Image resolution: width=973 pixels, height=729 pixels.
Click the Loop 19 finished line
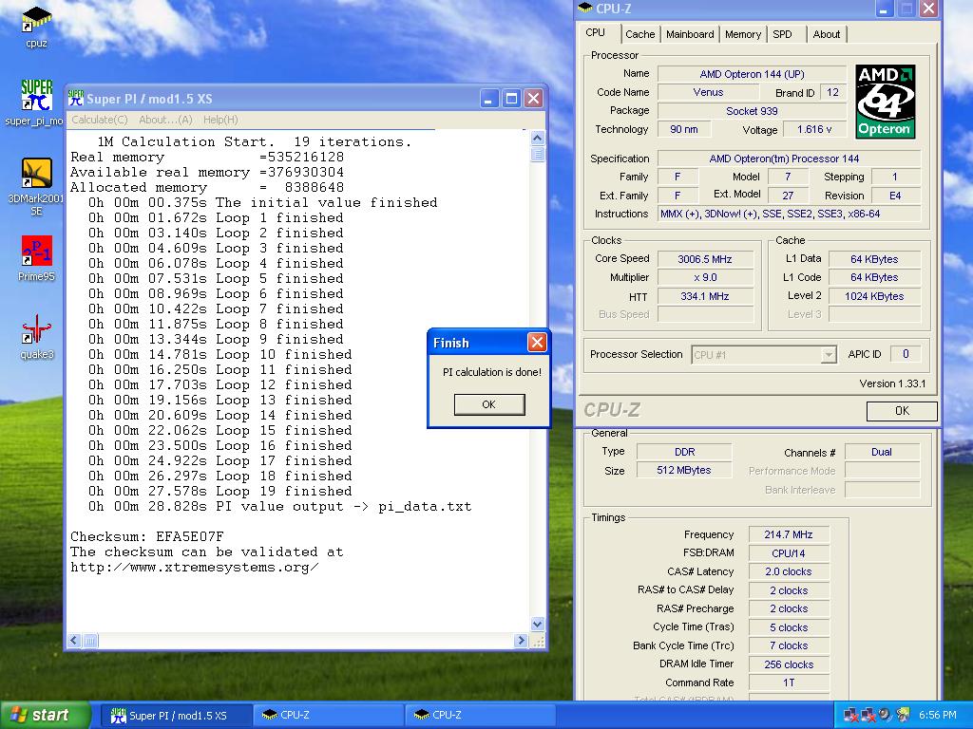pos(219,491)
